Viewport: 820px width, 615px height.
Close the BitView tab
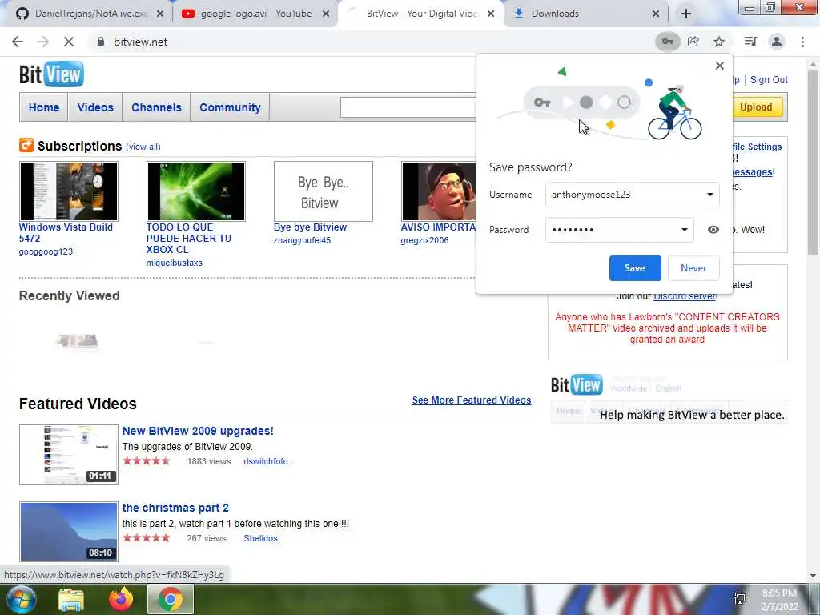tap(491, 14)
